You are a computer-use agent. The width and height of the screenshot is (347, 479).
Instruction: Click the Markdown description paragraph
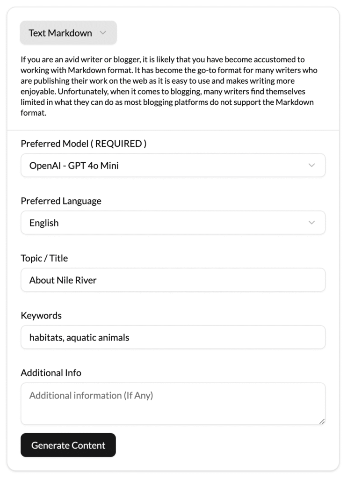pos(169,86)
